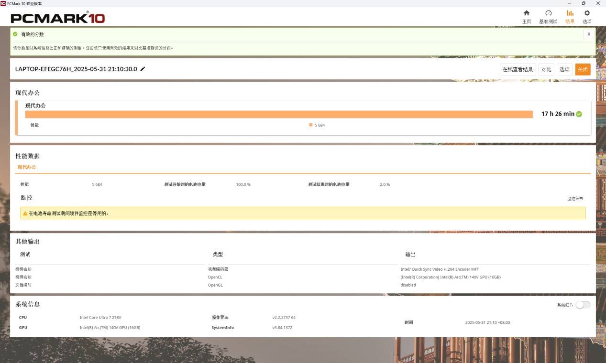Open the 监控细节 link
Viewport: 606px width, 363px height.
(575, 199)
